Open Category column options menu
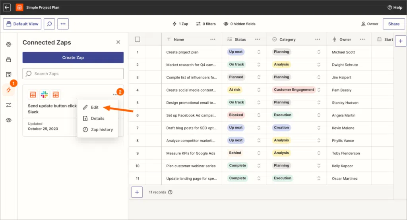This screenshot has height=220, width=407. click(318, 39)
